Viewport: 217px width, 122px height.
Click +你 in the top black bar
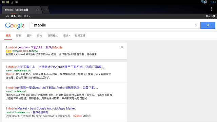pos(7,16)
